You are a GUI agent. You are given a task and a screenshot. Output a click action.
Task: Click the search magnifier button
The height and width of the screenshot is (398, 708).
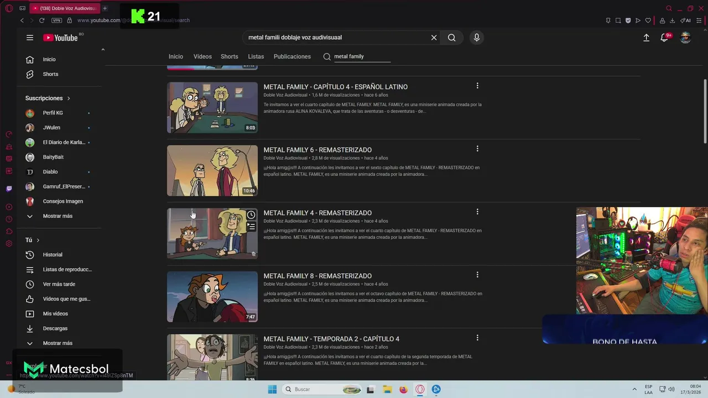pyautogui.click(x=452, y=38)
